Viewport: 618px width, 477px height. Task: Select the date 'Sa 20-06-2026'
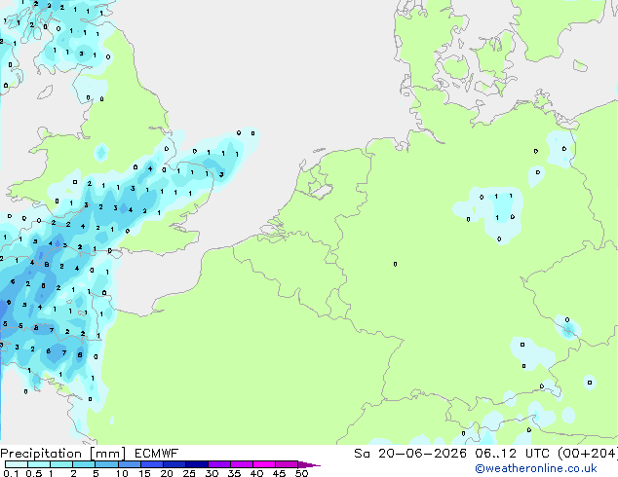410,454
